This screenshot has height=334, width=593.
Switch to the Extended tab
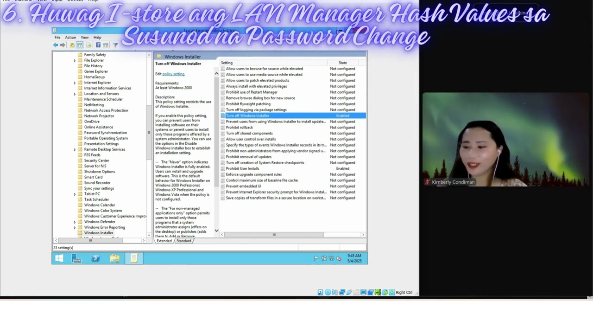coord(164,241)
